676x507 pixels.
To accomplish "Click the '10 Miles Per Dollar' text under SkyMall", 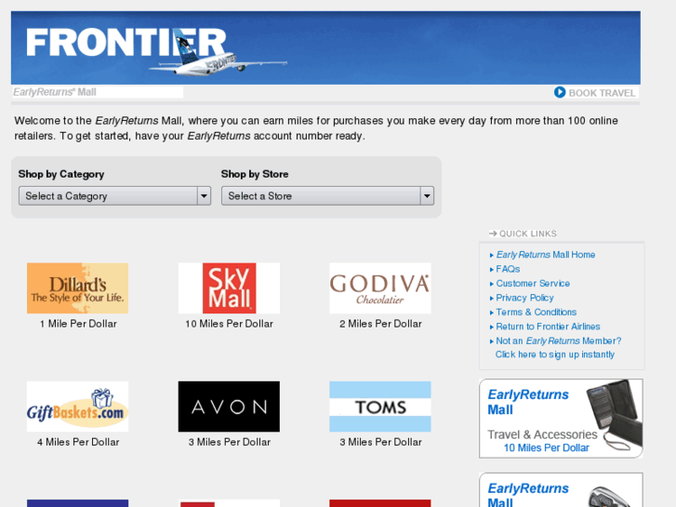I will (x=229, y=324).
